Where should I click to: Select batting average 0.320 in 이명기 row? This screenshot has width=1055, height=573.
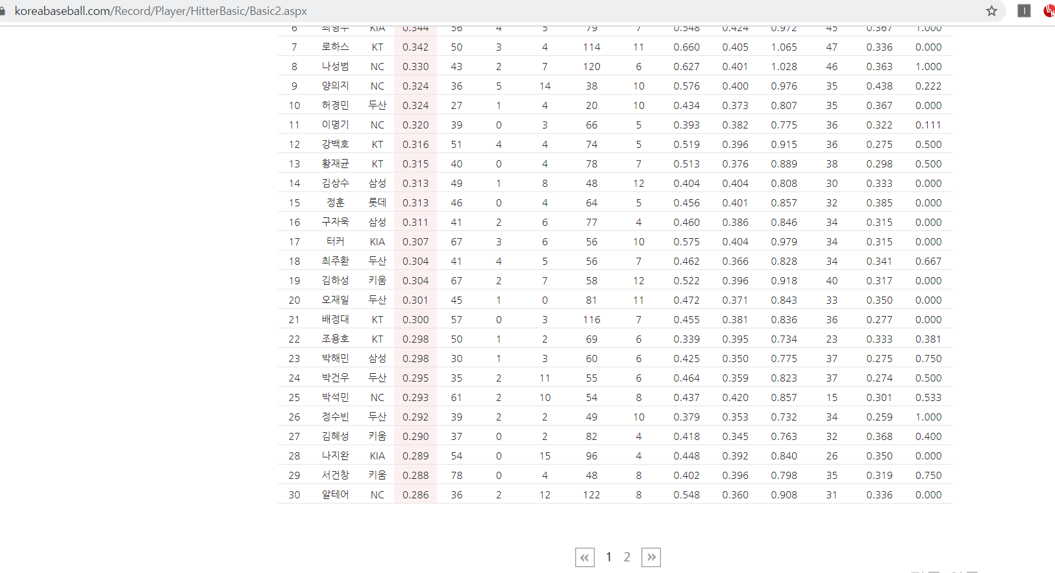pos(416,125)
